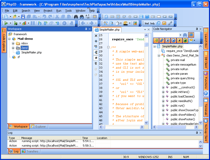Switch to the Explorer tab
Viewport: 210px width, 160px height.
[x=38, y=126]
